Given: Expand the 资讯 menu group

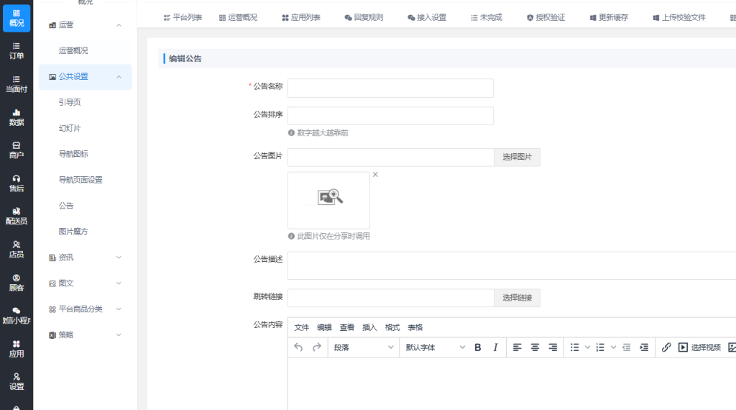Looking at the screenshot, I should [x=85, y=258].
